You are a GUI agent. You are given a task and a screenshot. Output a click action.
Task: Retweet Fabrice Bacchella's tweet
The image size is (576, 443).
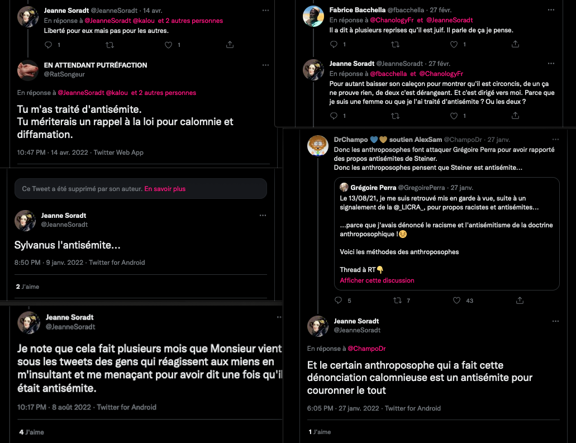click(x=396, y=44)
